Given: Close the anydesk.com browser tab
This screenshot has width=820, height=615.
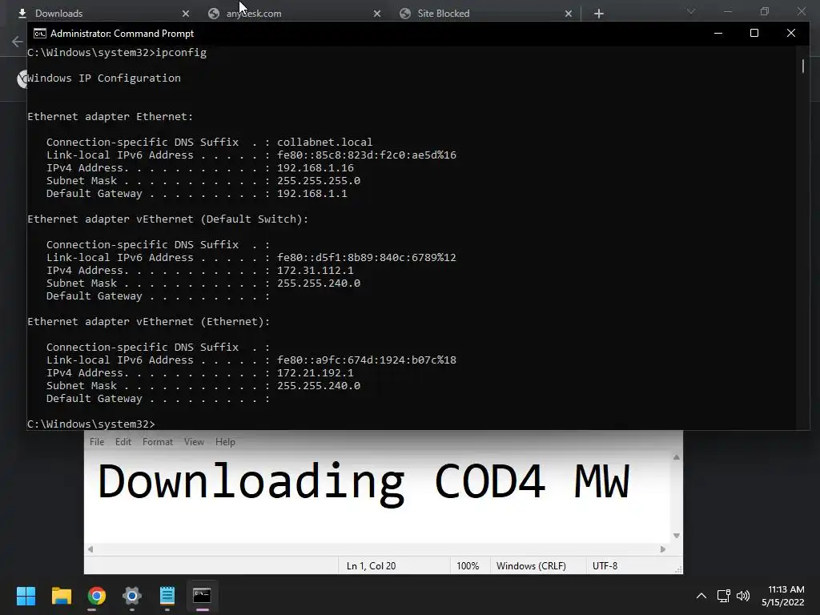Looking at the screenshot, I should pyautogui.click(x=377, y=14).
